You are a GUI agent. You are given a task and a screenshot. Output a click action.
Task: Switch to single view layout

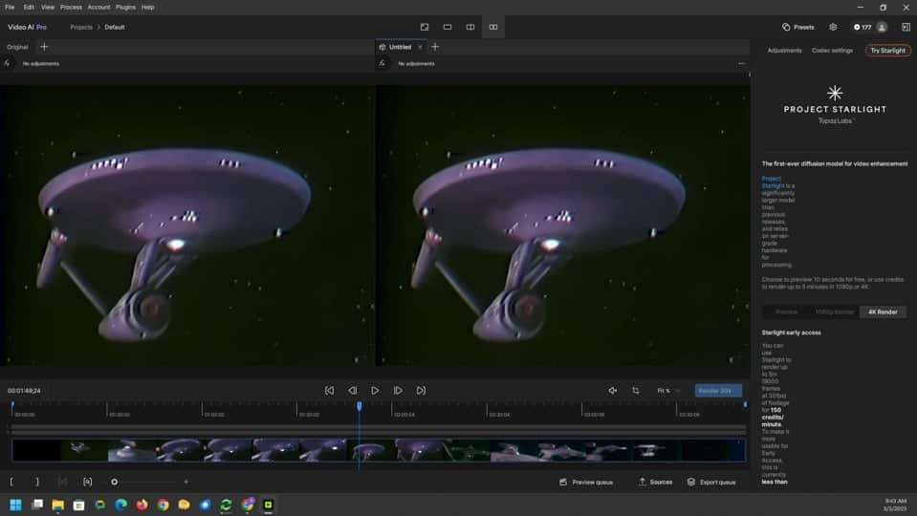pos(448,27)
